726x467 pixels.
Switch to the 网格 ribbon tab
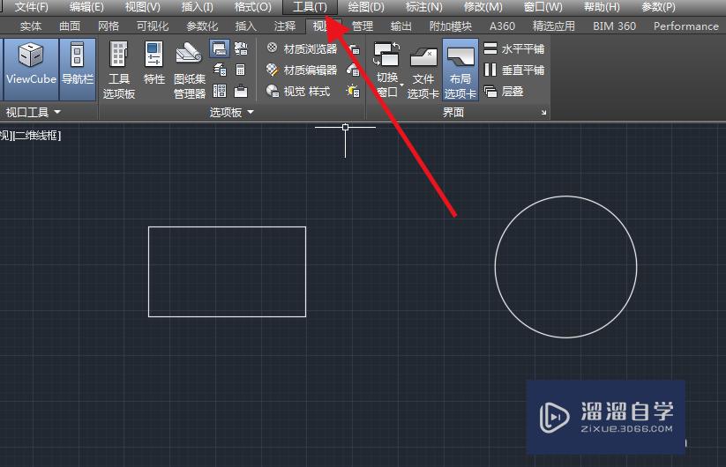click(109, 26)
